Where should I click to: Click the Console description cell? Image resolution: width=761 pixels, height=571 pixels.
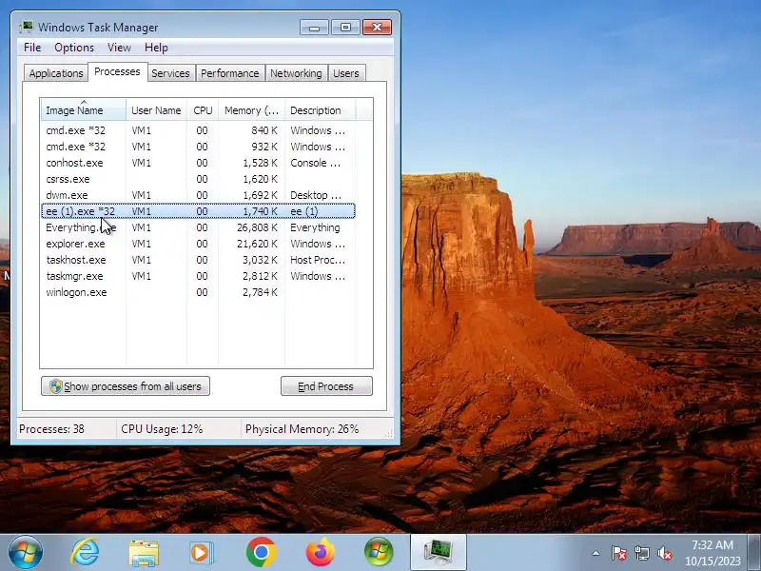coord(316,163)
